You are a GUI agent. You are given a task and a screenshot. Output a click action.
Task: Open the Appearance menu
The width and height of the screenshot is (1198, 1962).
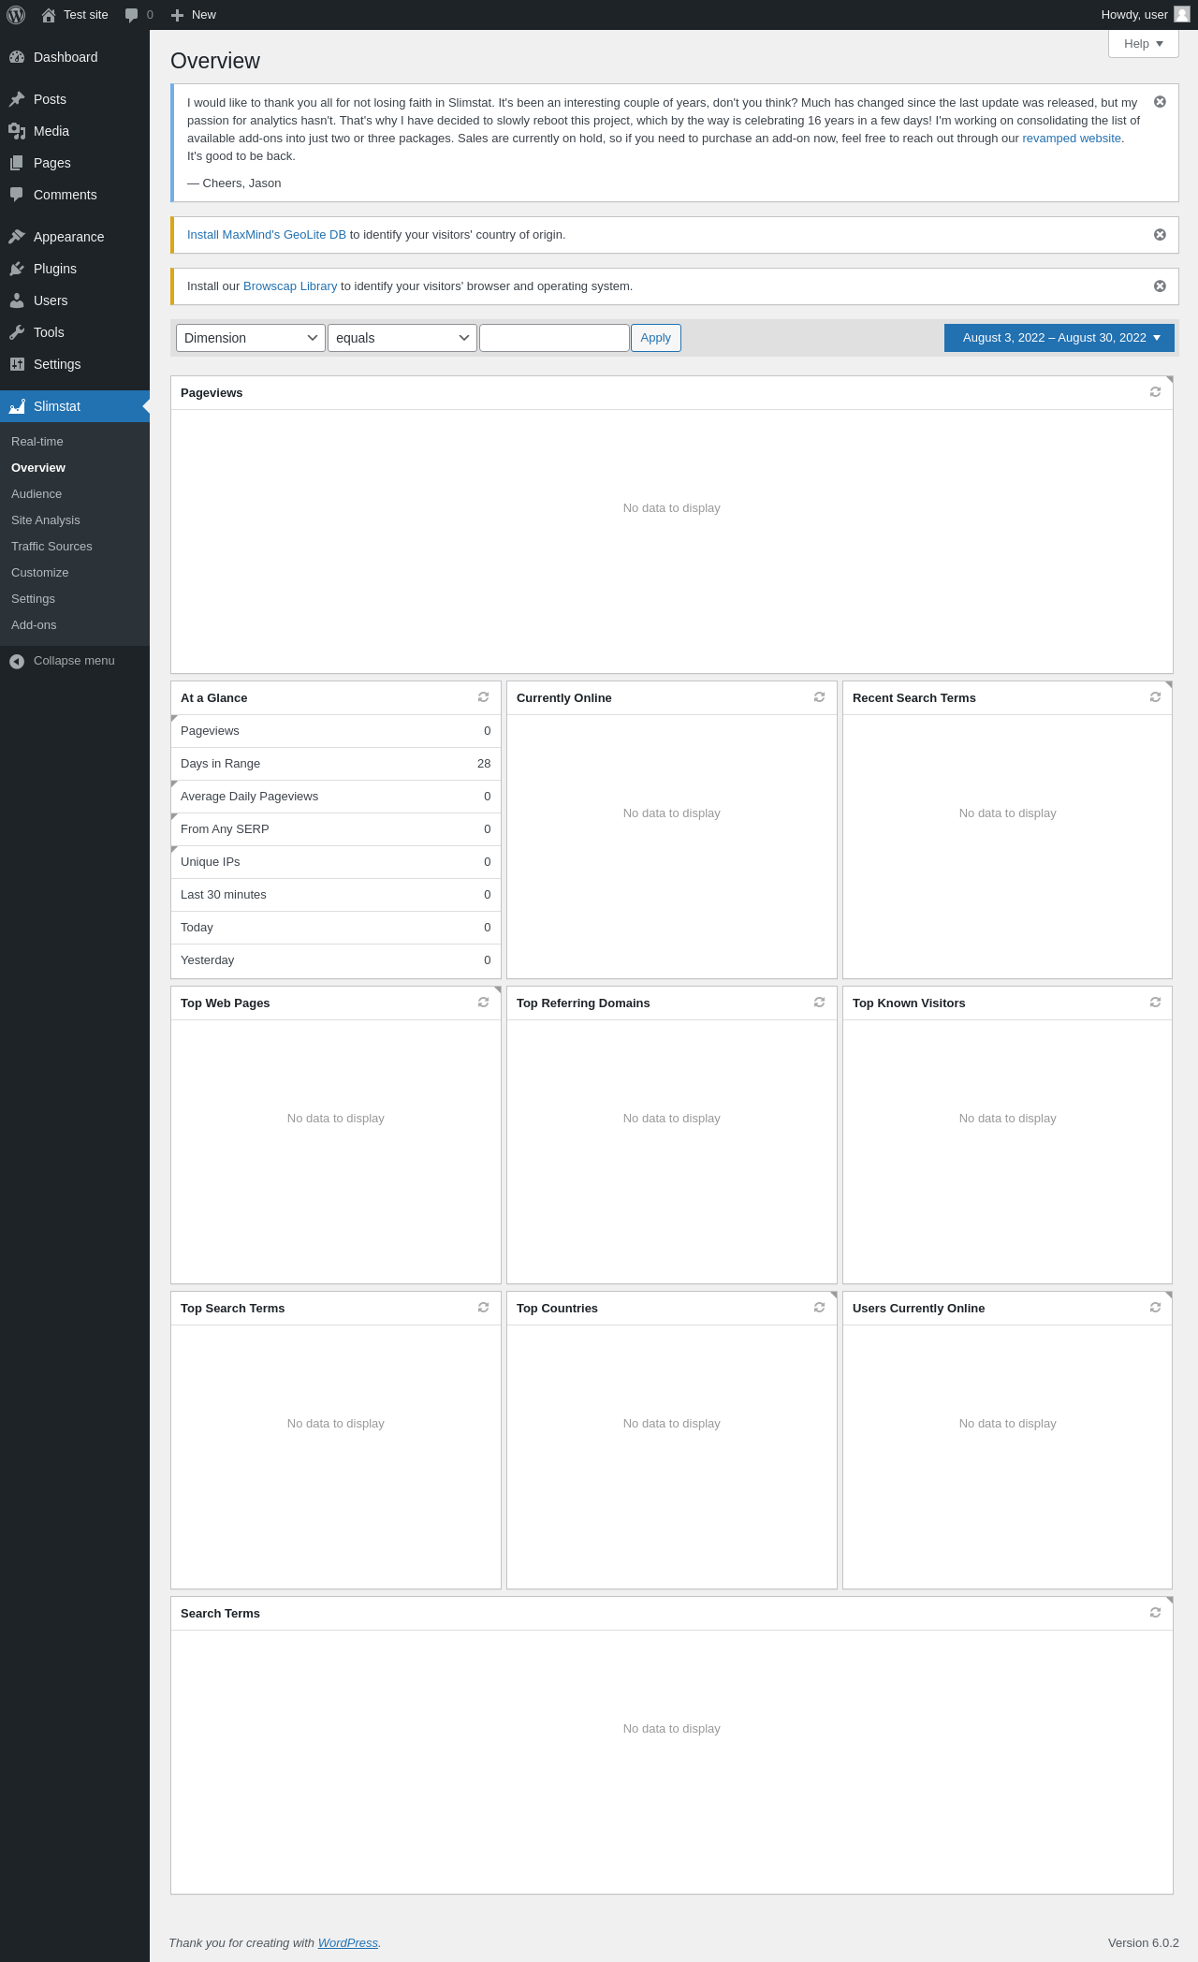pyautogui.click(x=75, y=237)
